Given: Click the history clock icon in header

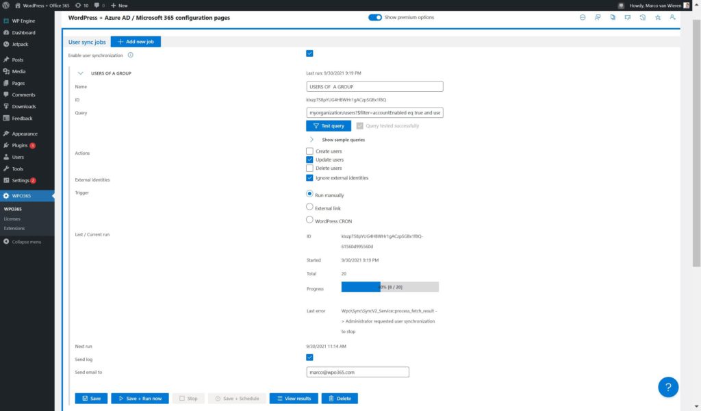Looking at the screenshot, I should [x=643, y=17].
